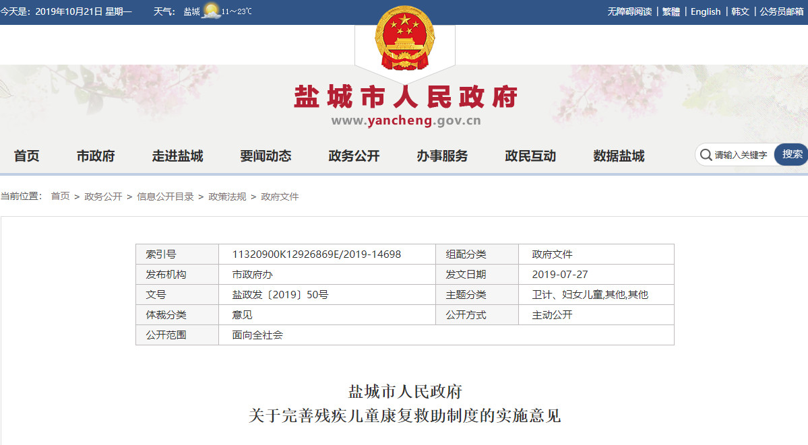
Task: Go to 走进盐城 section
Action: point(177,156)
